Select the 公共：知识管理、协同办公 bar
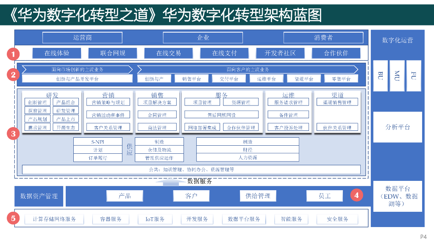This screenshot has width=434, height=244. (191, 169)
